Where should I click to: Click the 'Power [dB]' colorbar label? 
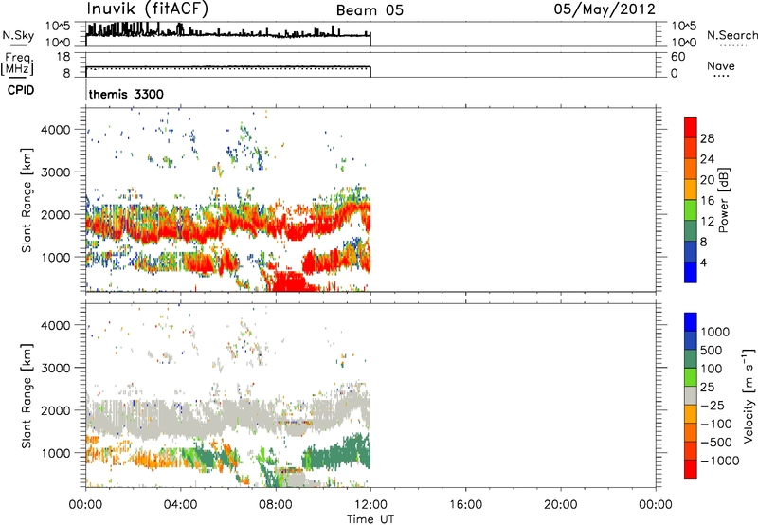coord(723,200)
